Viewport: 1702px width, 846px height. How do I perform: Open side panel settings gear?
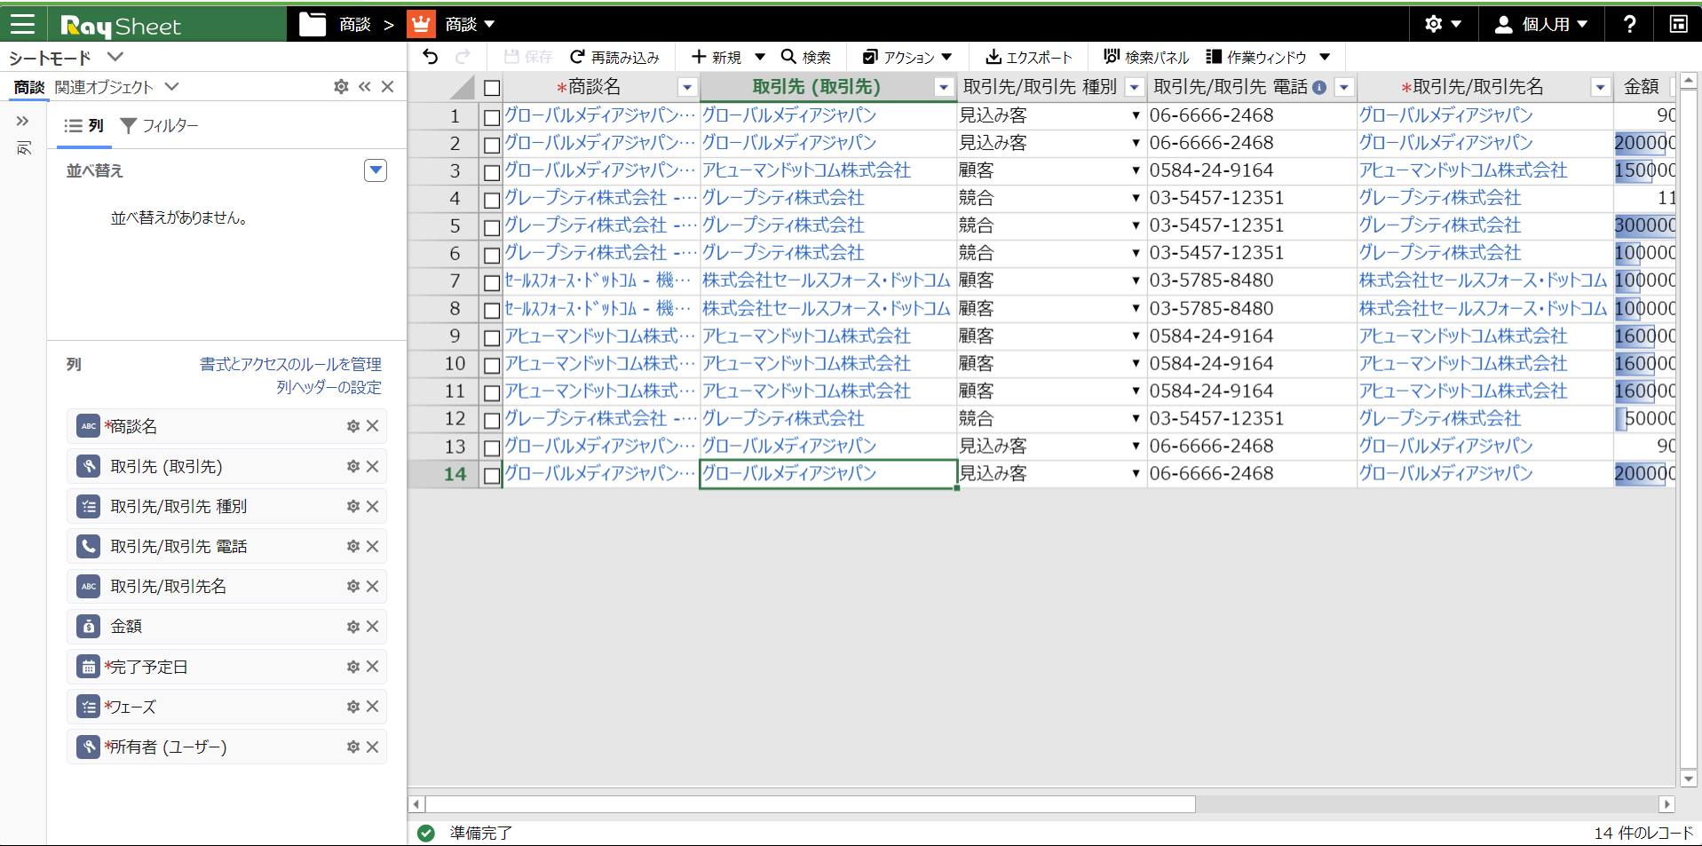point(341,86)
